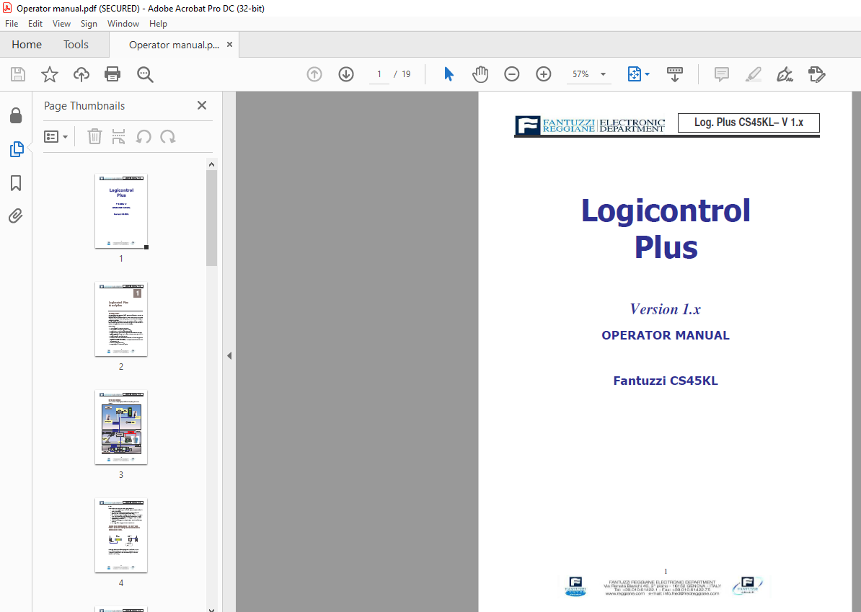861x612 pixels.
Task: Click the security lock icon in sidebar
Action: [x=16, y=115]
